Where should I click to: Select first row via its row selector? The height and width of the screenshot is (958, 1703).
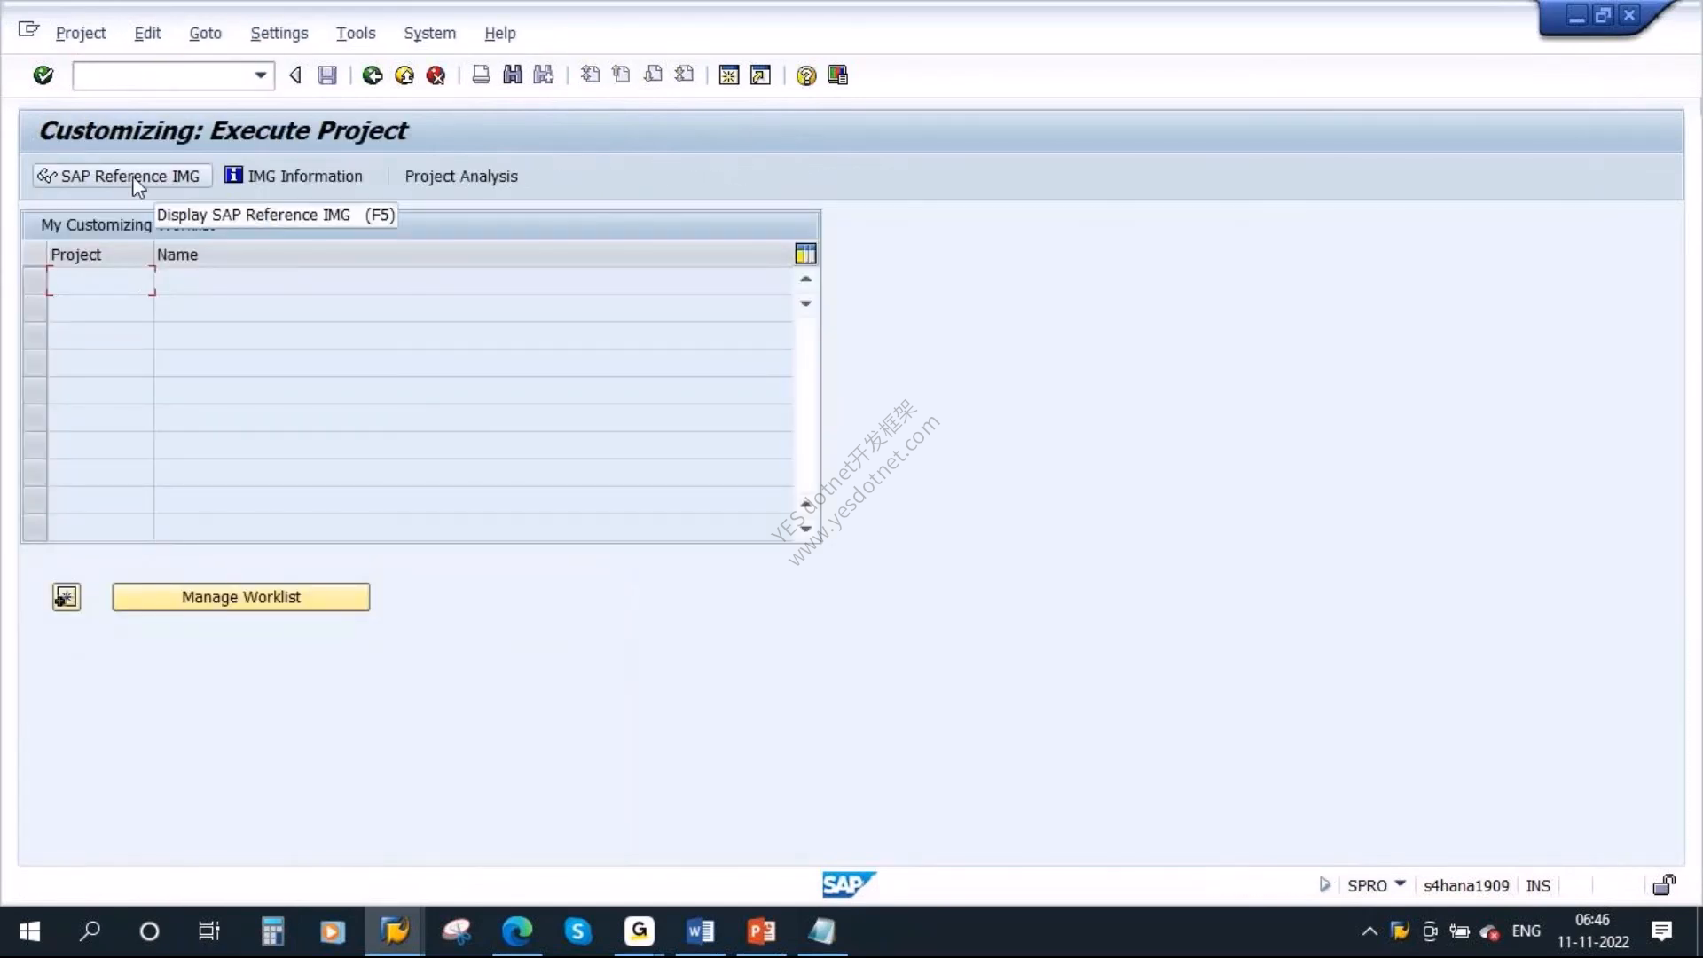35,281
